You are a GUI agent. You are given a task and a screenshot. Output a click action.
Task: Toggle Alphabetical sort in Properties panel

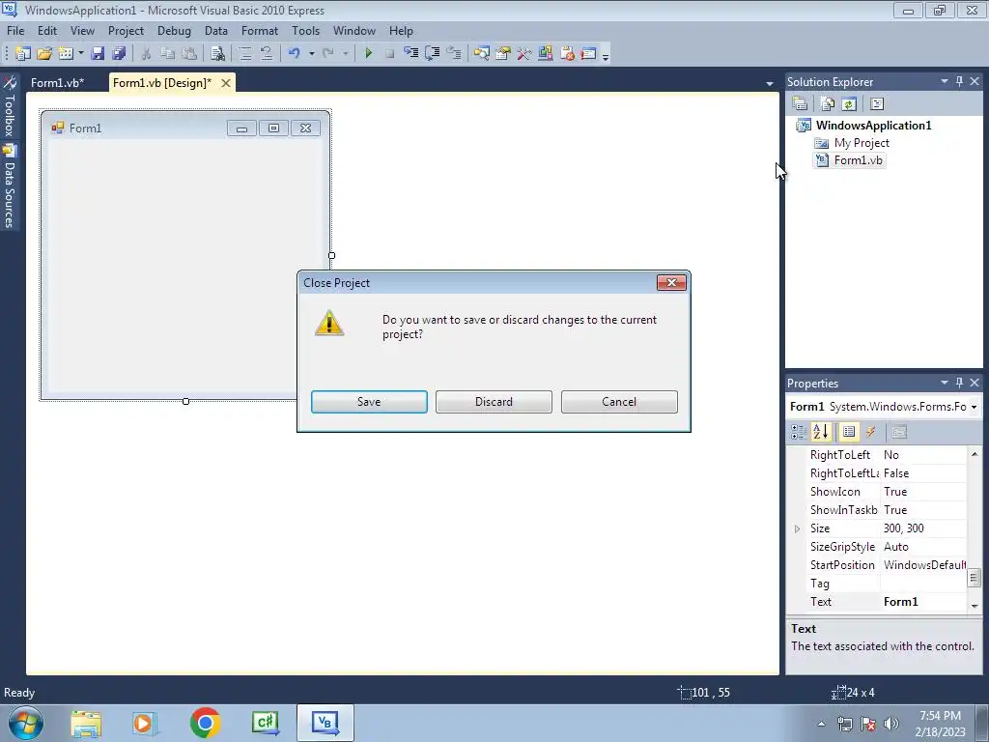pyautogui.click(x=821, y=432)
